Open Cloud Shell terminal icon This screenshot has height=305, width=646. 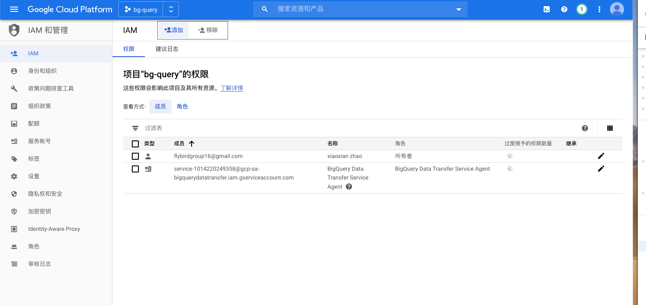tap(547, 9)
